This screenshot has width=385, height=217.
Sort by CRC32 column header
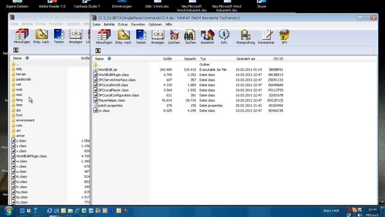click(278, 59)
